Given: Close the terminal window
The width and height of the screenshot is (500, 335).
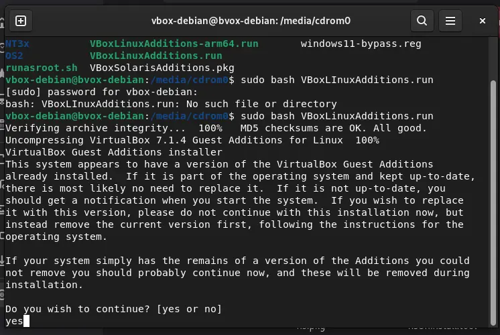Looking at the screenshot, I should [482, 21].
